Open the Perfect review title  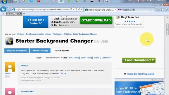(24, 65)
